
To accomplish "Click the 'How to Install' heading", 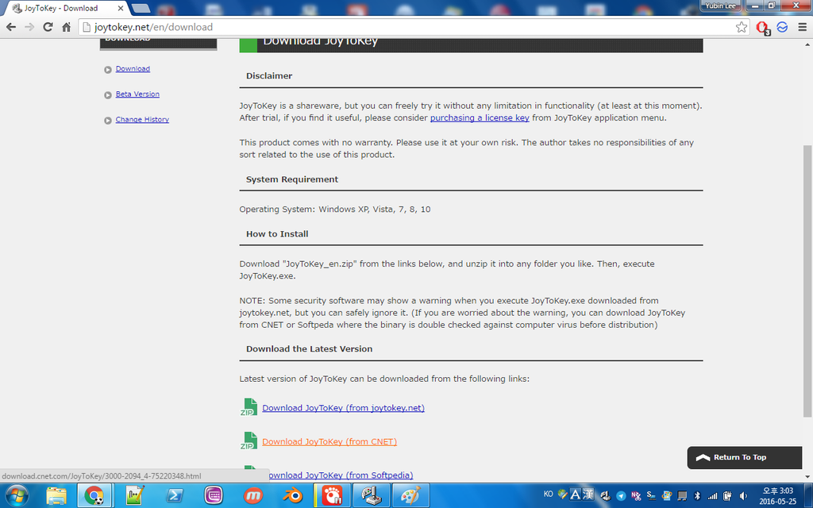I will pos(277,234).
